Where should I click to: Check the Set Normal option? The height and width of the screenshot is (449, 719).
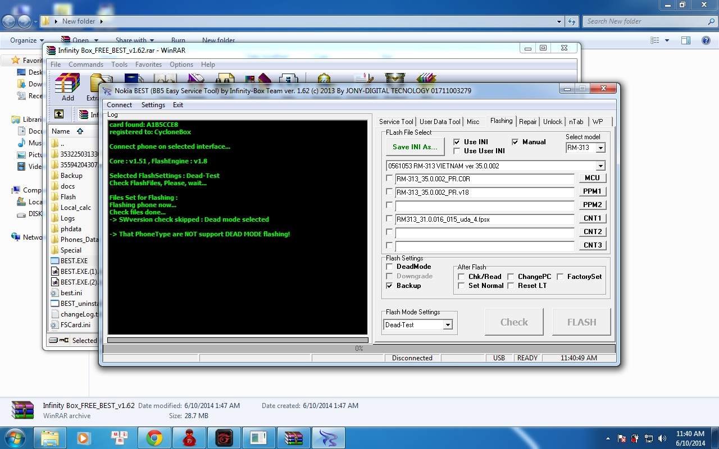[x=461, y=286]
